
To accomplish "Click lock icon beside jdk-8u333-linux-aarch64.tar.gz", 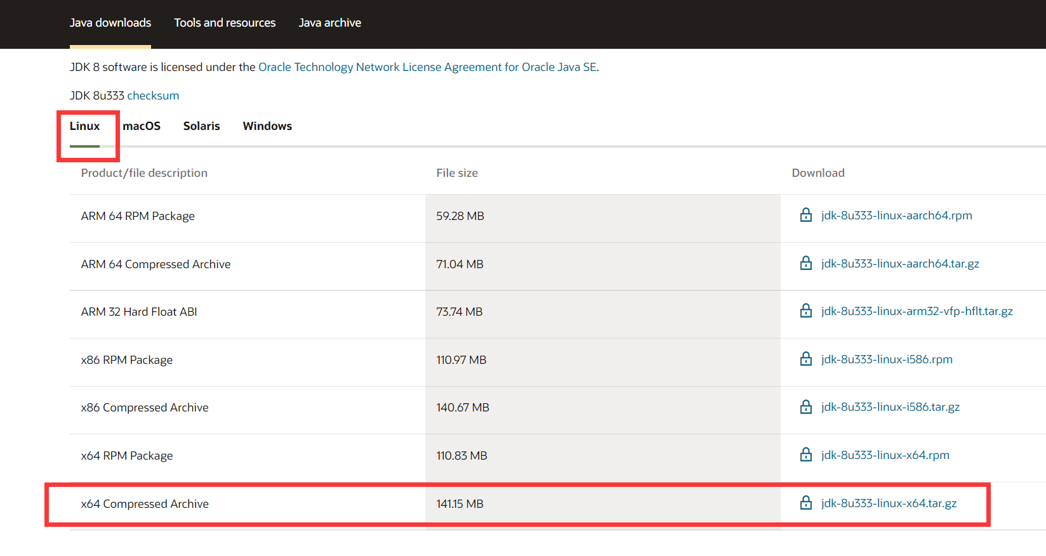I will (805, 263).
